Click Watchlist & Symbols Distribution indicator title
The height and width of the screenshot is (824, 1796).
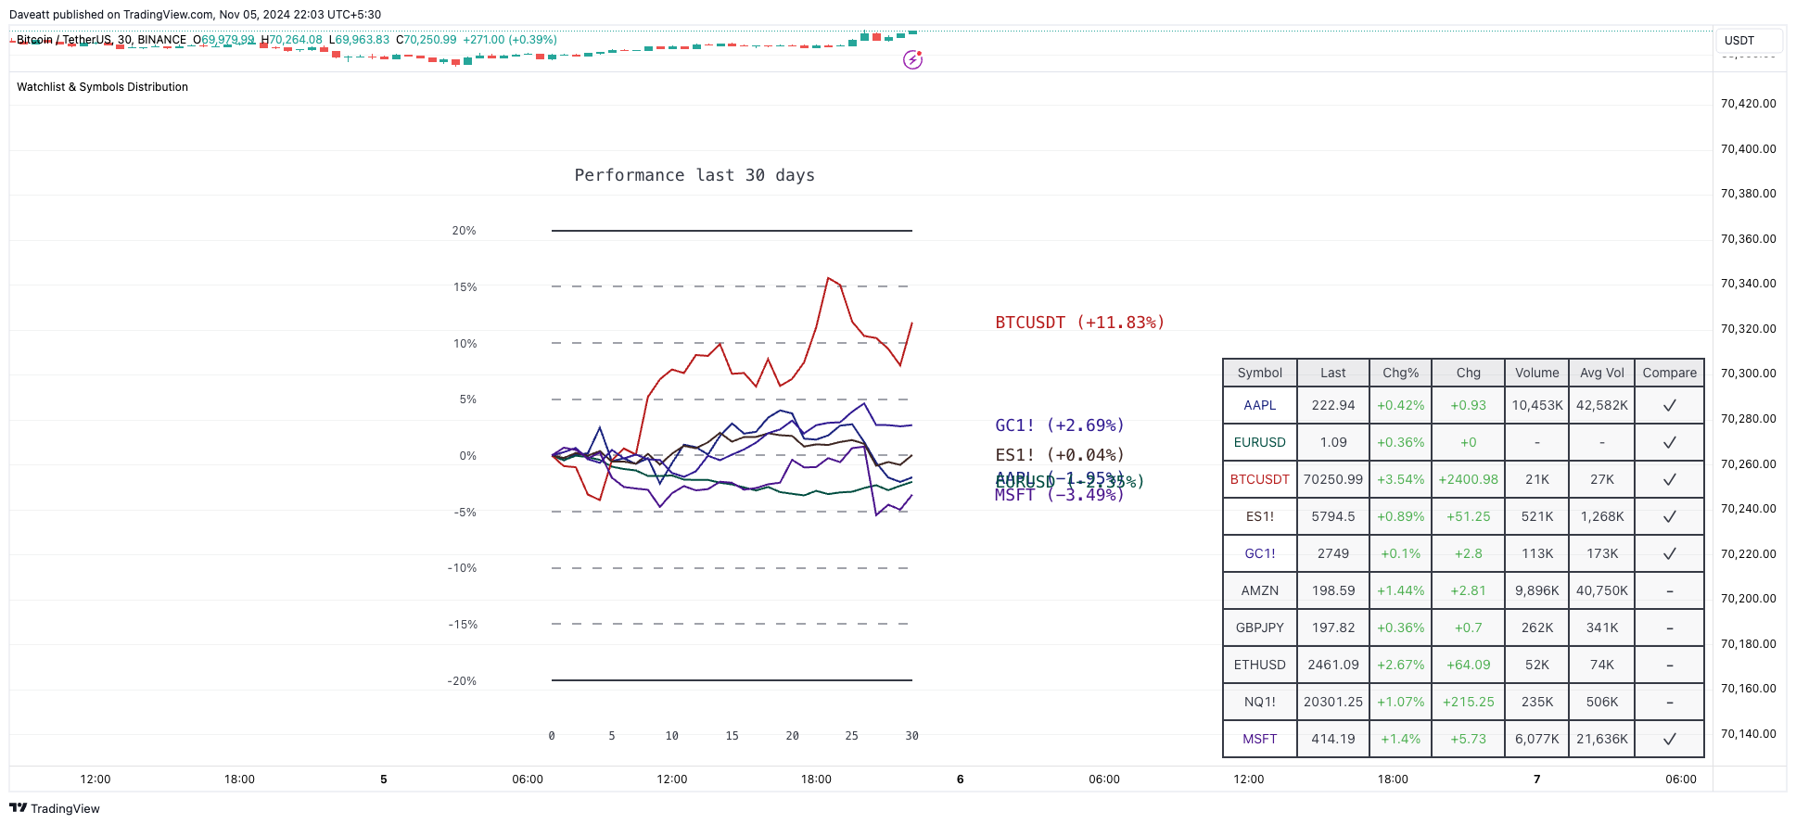102,87
